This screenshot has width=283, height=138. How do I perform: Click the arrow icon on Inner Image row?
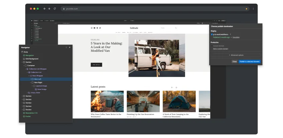point(71,89)
